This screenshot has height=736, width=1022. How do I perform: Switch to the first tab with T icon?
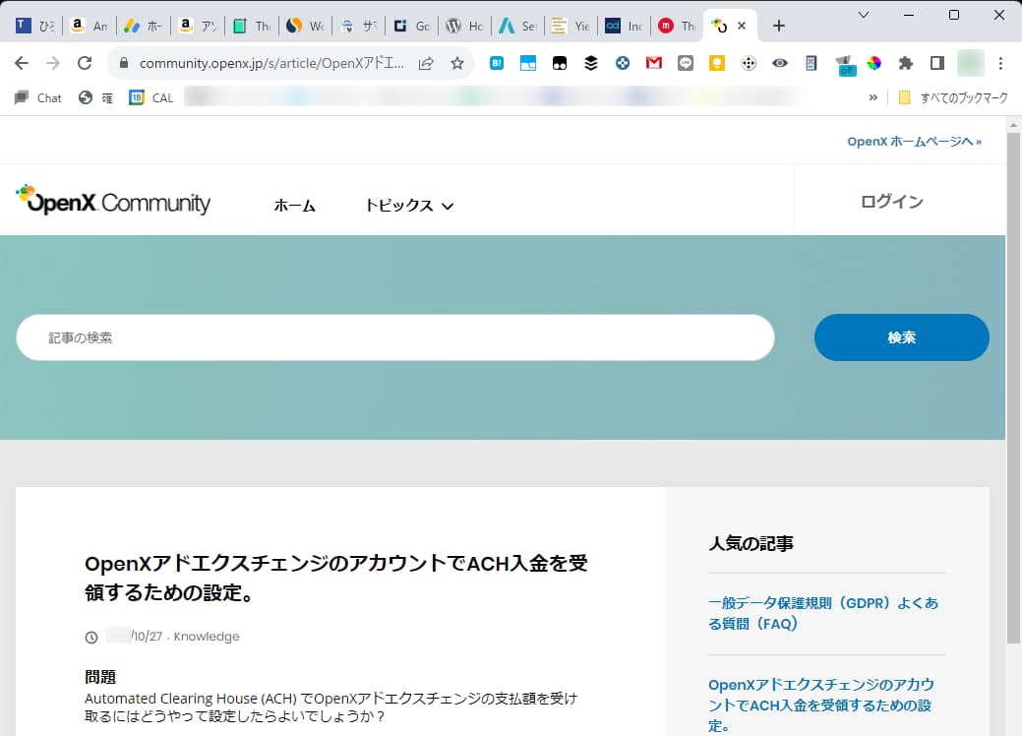point(35,27)
